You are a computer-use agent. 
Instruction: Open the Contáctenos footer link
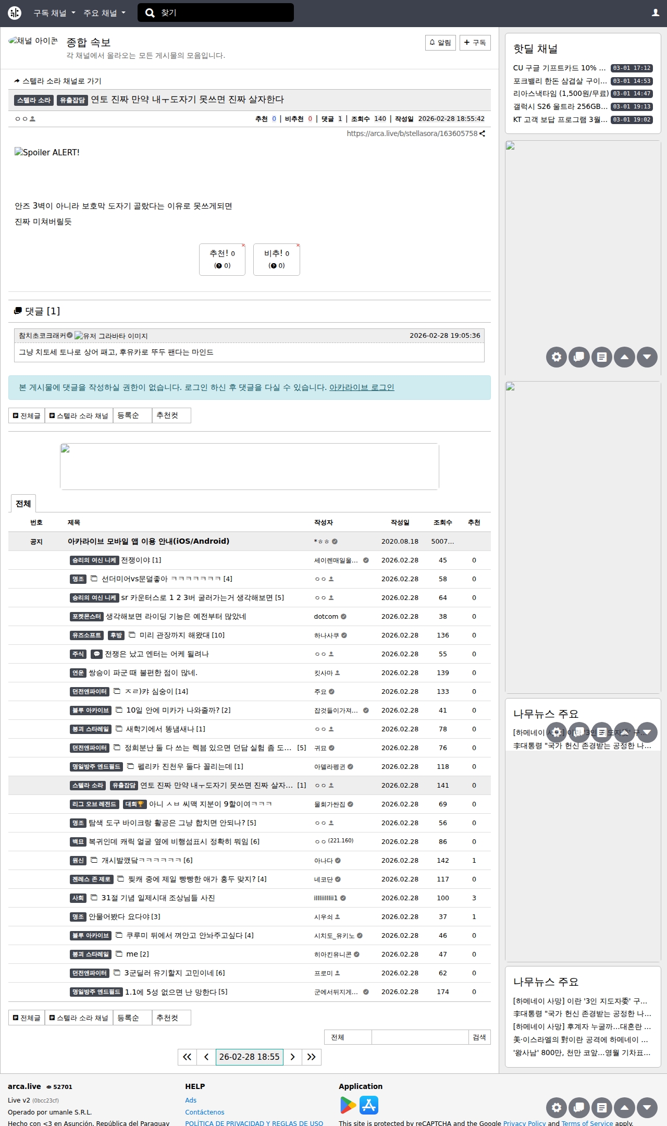click(x=205, y=1112)
